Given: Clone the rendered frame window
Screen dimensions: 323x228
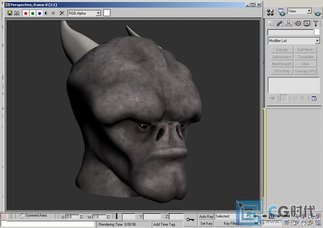Looking at the screenshot, I should (17, 13).
